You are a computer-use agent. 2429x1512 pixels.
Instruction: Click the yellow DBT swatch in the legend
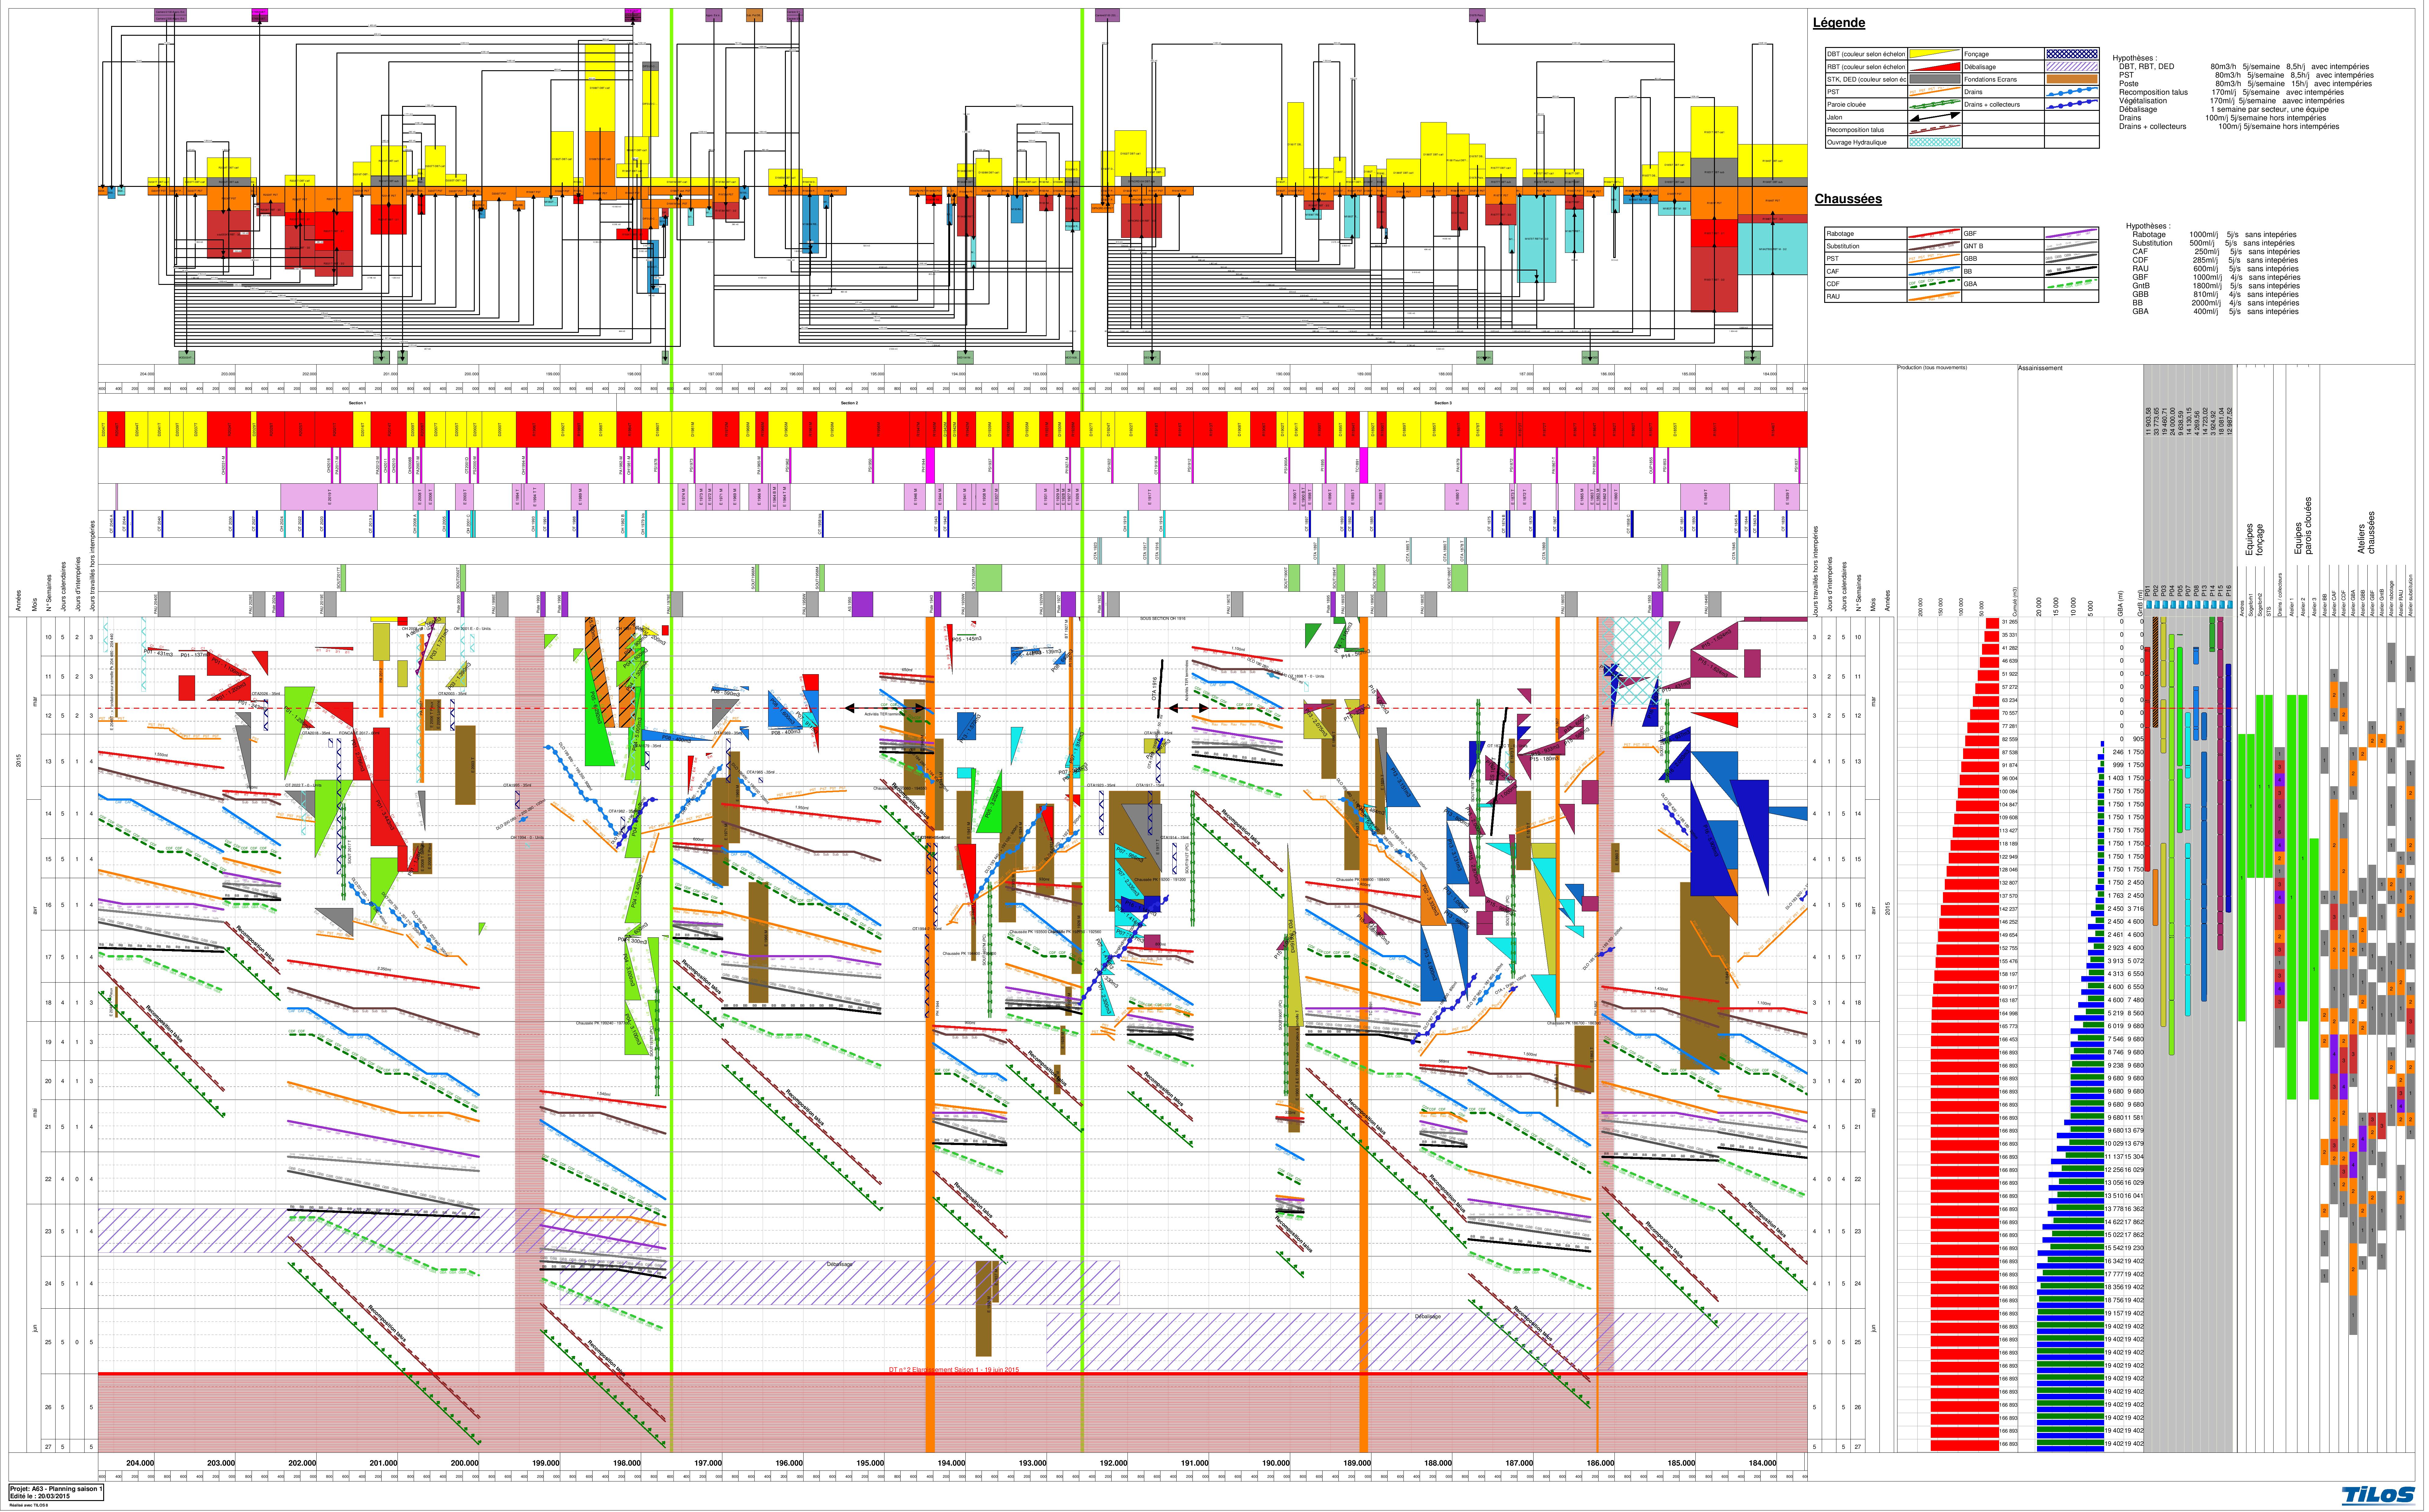coord(1934,54)
